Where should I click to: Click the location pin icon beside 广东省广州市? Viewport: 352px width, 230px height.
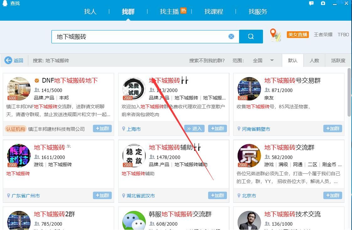[8, 196]
